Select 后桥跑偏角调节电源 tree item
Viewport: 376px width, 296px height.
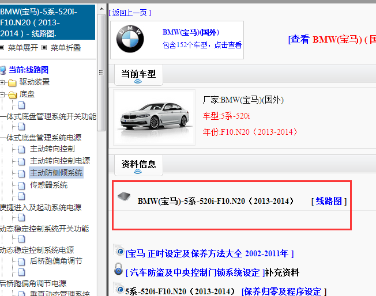coord(33,283)
